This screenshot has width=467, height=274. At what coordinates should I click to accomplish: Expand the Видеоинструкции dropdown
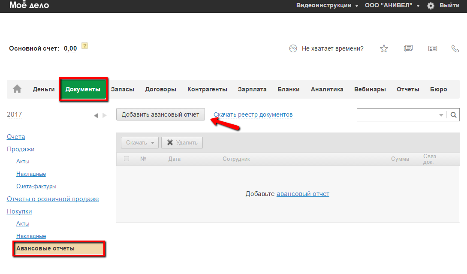[327, 6]
